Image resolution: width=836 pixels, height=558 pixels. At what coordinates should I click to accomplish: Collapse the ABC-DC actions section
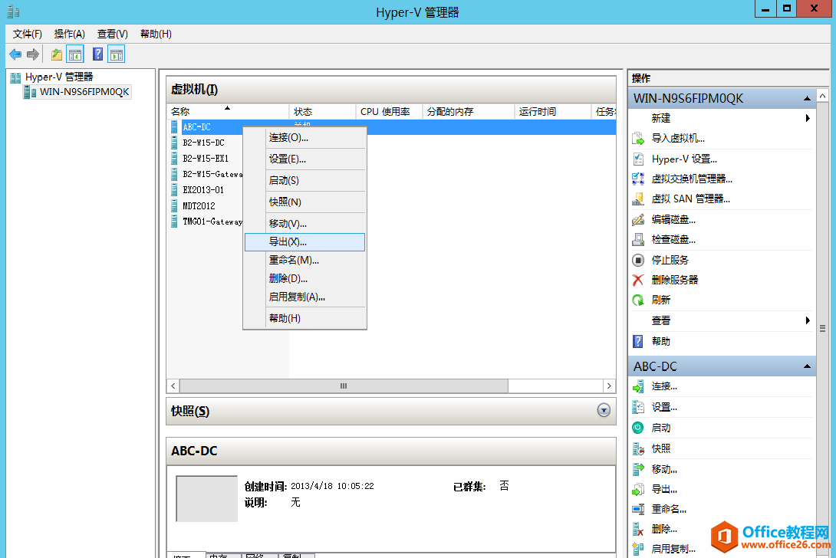click(x=807, y=367)
